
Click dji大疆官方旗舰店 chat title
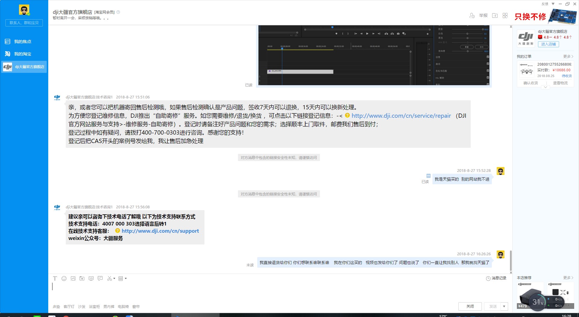72,12
